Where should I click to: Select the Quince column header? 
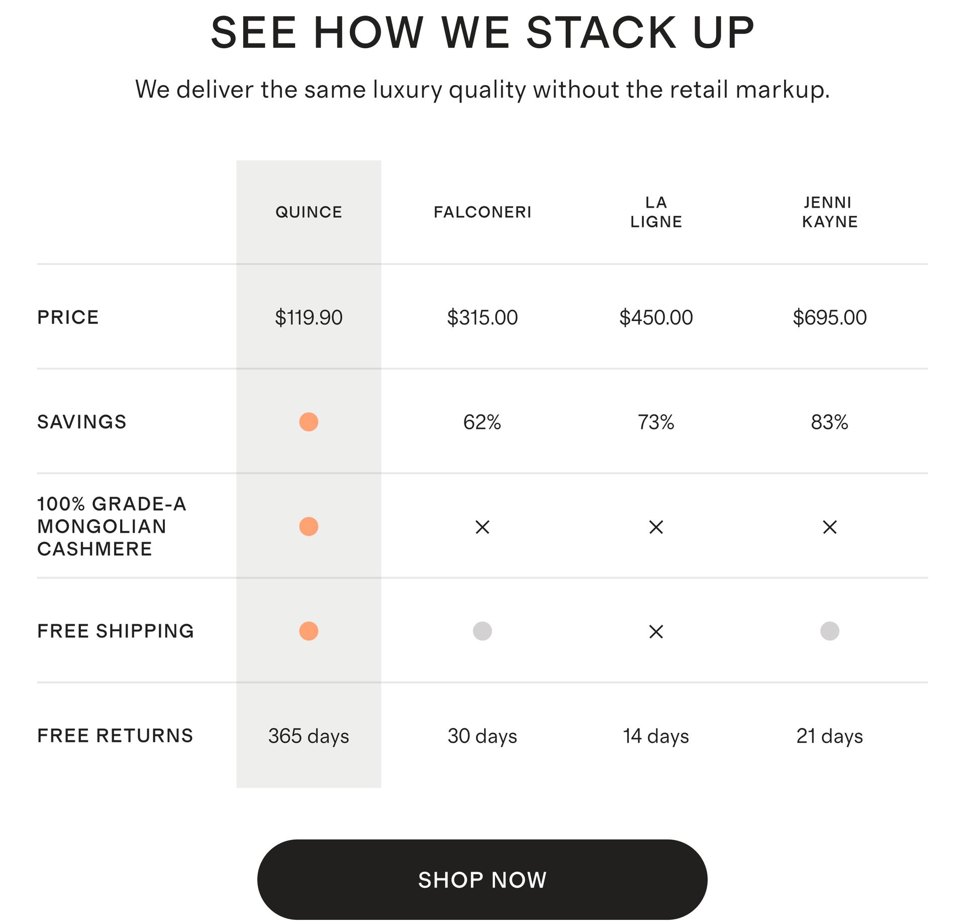[309, 212]
